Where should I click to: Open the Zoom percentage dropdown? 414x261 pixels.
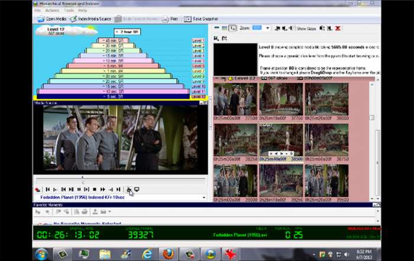click(x=268, y=28)
